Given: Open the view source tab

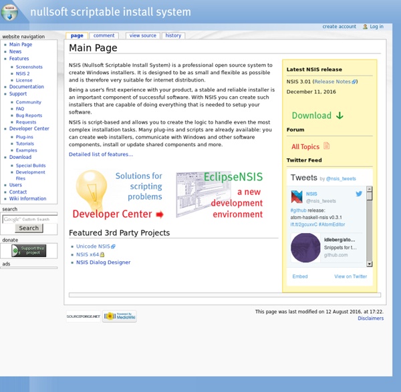Looking at the screenshot, I should point(143,35).
